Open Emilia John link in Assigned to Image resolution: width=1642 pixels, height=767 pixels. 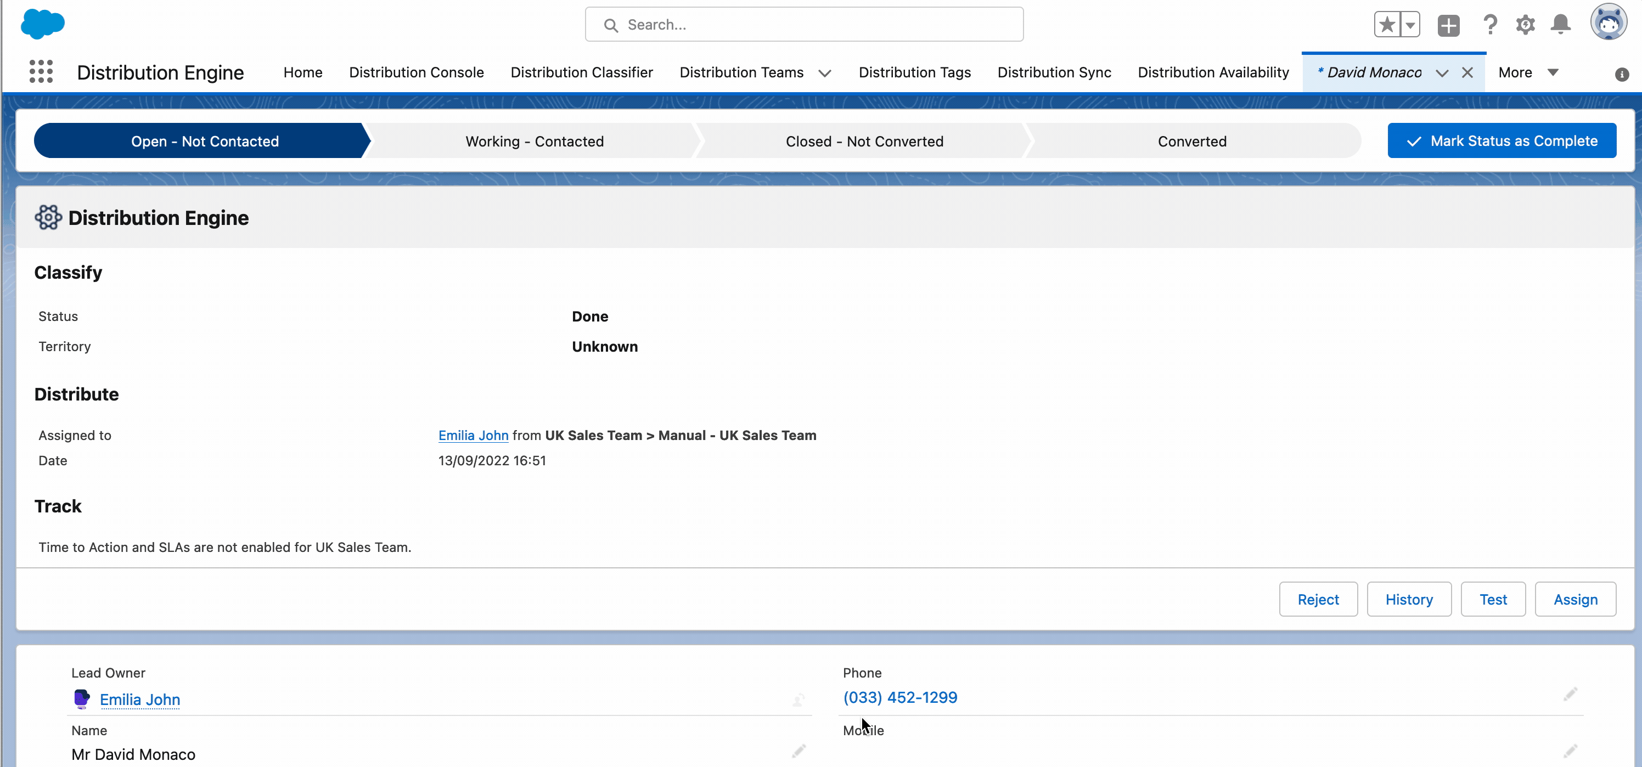click(473, 435)
